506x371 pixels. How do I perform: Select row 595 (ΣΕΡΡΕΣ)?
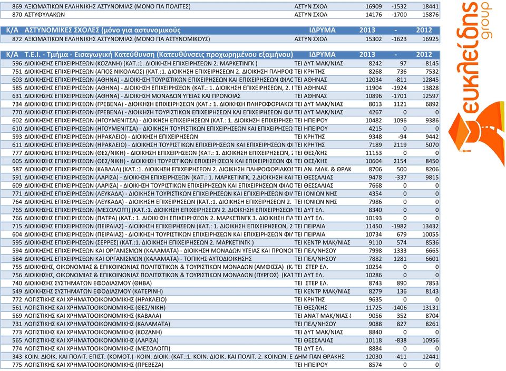(220, 242)
